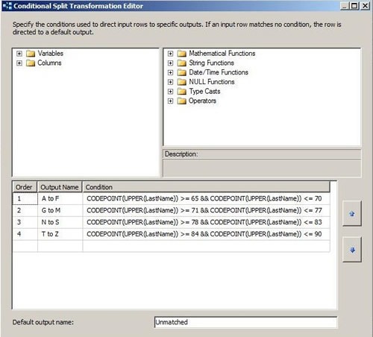Click the Variables folder icon
The image size is (373, 337).
(x=31, y=54)
